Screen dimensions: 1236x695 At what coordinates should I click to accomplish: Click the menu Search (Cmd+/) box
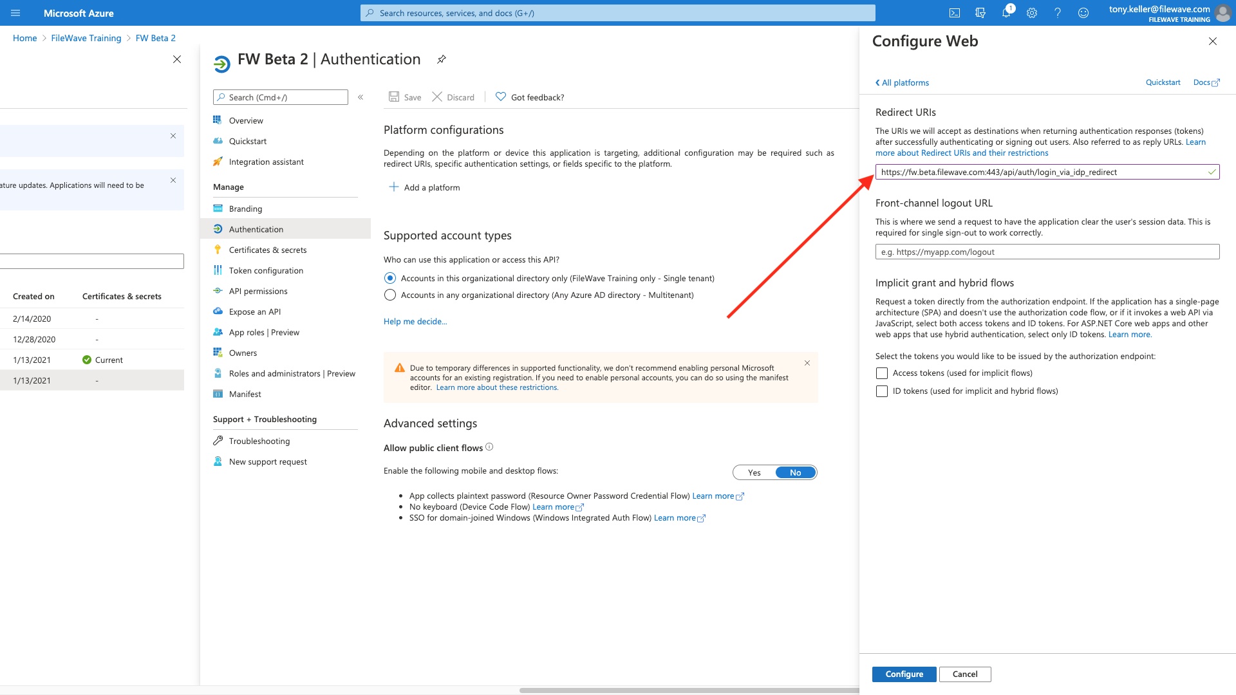coord(281,97)
